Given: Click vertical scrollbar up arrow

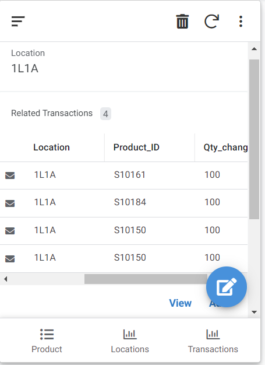Looking at the screenshot, I should coord(254,49).
